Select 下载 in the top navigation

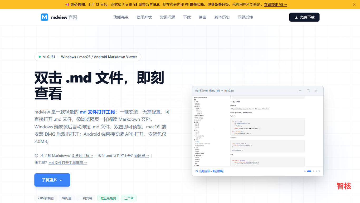[x=187, y=17]
